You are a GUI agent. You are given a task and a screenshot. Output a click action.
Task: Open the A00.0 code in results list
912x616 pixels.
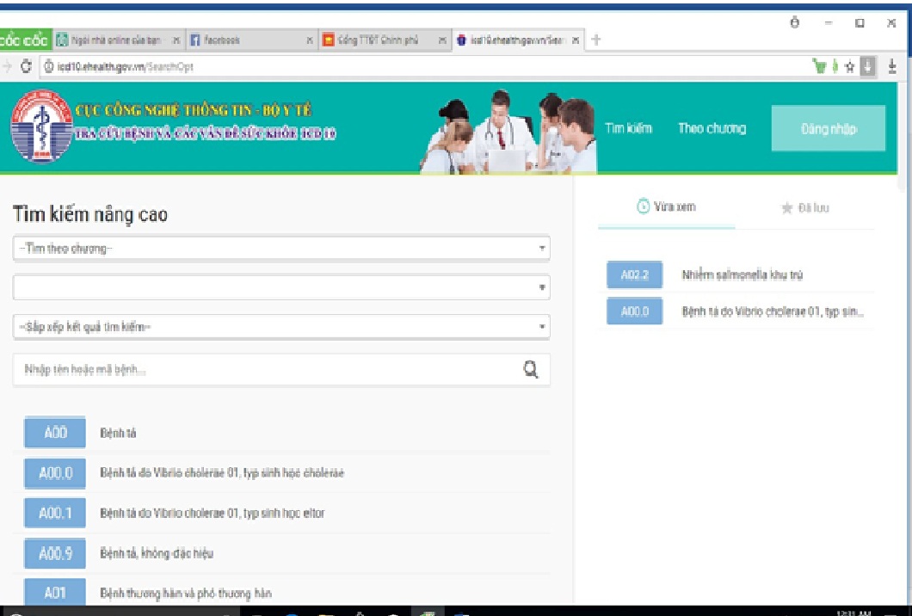(55, 473)
